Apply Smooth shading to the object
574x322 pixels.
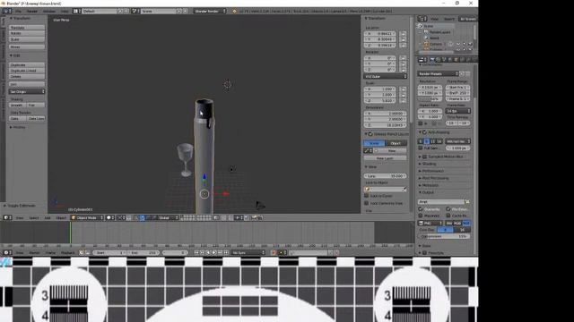coord(17,106)
